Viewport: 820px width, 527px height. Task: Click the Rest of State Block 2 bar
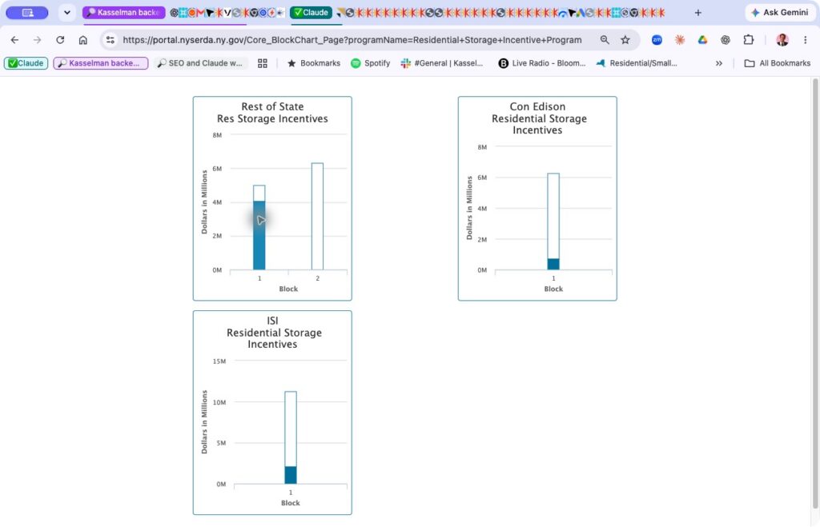pyautogui.click(x=317, y=216)
